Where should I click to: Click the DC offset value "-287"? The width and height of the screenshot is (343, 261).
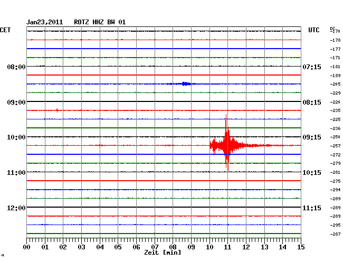335,234
